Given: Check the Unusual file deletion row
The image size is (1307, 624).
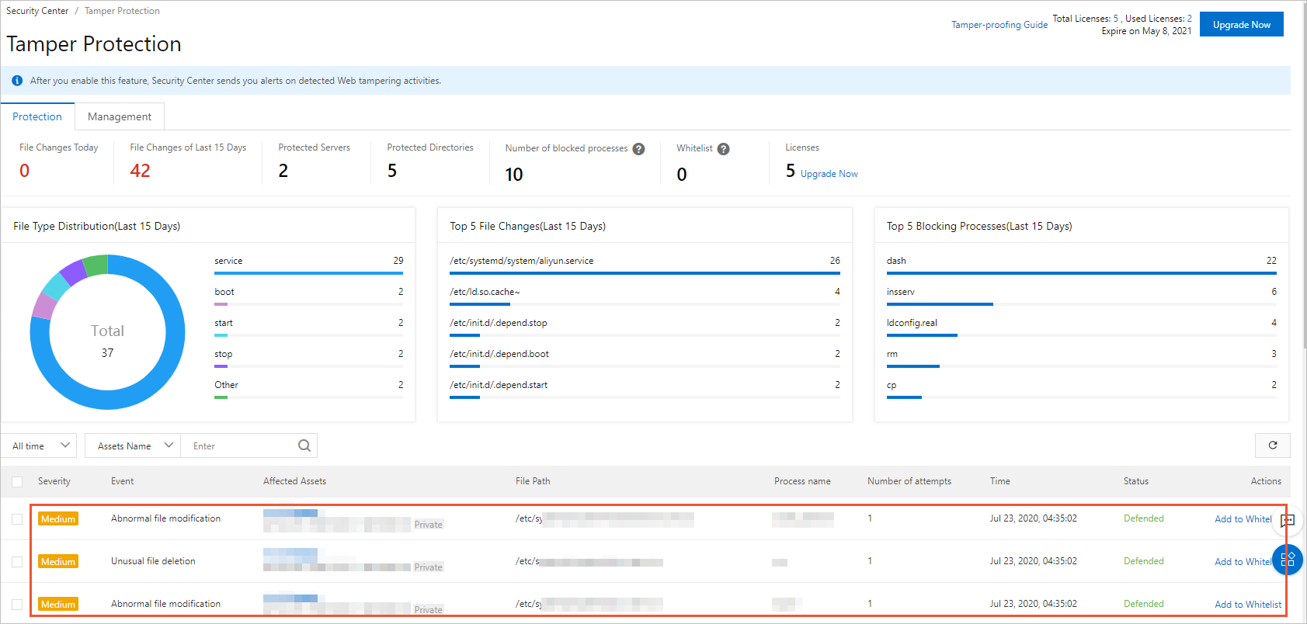Looking at the screenshot, I should [17, 562].
